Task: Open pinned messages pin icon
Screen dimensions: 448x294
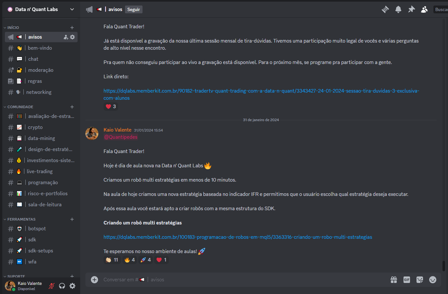Action: tap(411, 9)
